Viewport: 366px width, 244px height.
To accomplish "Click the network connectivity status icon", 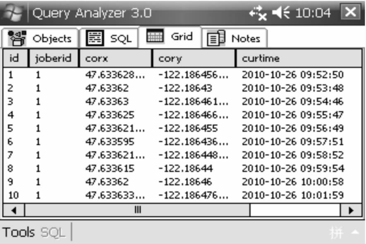I will (258, 13).
